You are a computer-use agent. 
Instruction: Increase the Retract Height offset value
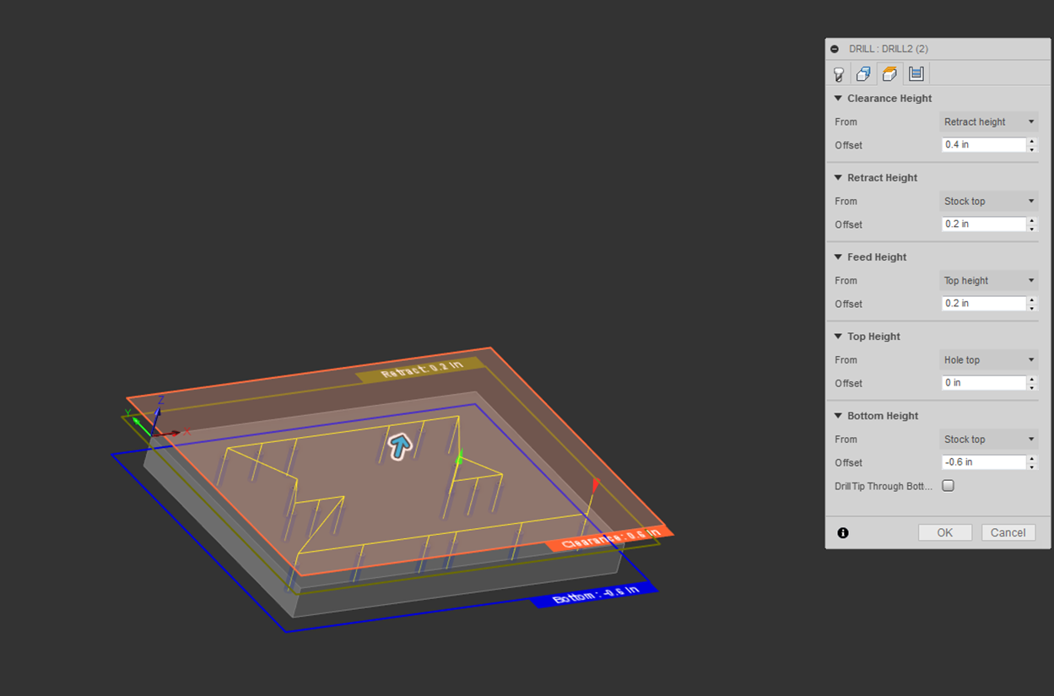(1031, 221)
